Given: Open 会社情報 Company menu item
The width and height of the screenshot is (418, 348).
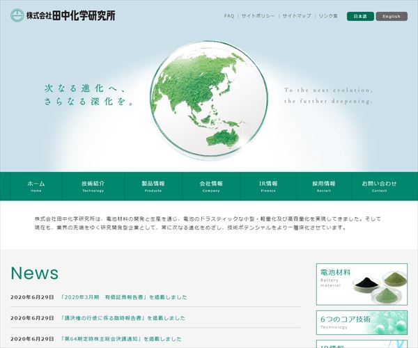Looking at the screenshot, I should coord(211,186).
